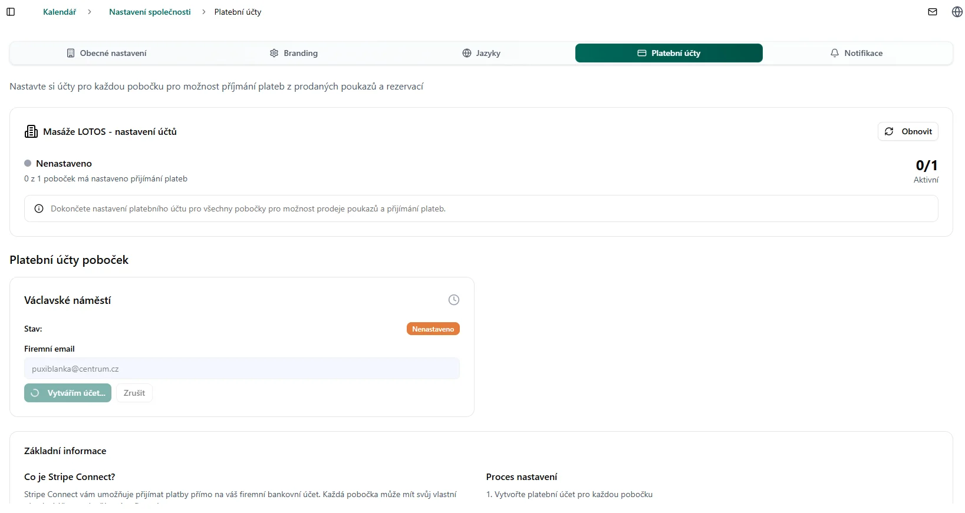This screenshot has height=513, width=965.
Task: Click the grey Nenastaveno status dot
Action: 28,163
